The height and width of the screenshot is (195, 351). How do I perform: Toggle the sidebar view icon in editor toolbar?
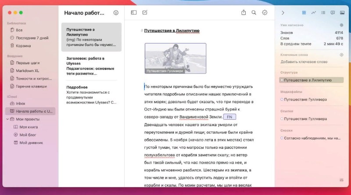coord(134,13)
